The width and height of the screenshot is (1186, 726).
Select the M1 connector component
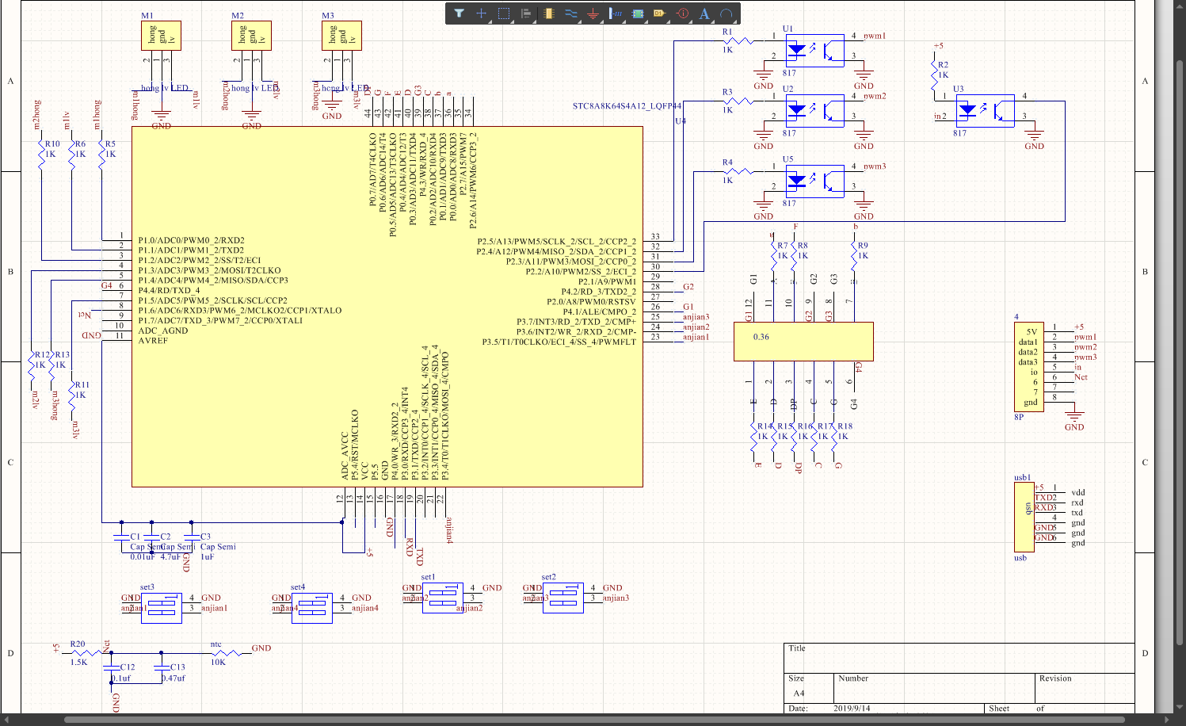(x=161, y=36)
